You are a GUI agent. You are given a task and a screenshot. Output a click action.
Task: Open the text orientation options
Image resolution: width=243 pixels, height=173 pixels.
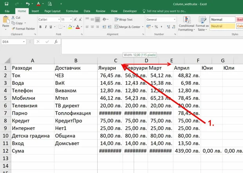[105, 19]
